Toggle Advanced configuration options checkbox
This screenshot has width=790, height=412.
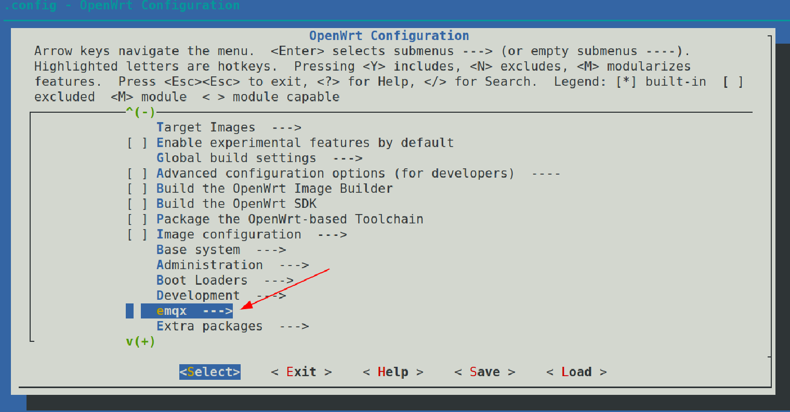[x=137, y=173]
